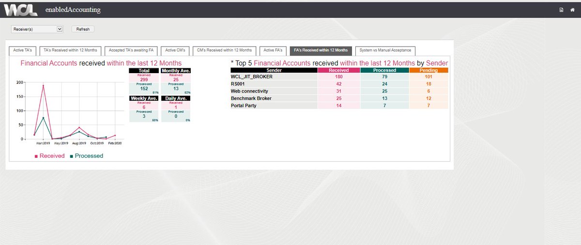This screenshot has width=581, height=245.
Task: Click pending value 12 for Benchmark Broker
Action: click(429, 98)
